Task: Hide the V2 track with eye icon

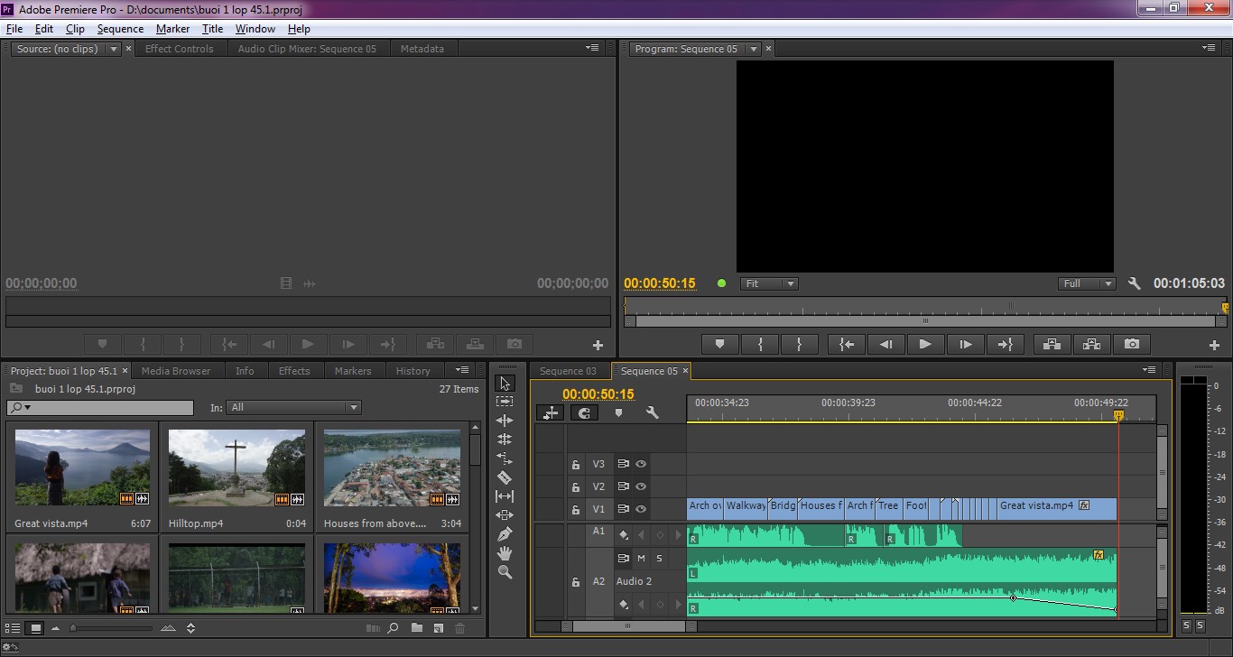Action: click(641, 486)
